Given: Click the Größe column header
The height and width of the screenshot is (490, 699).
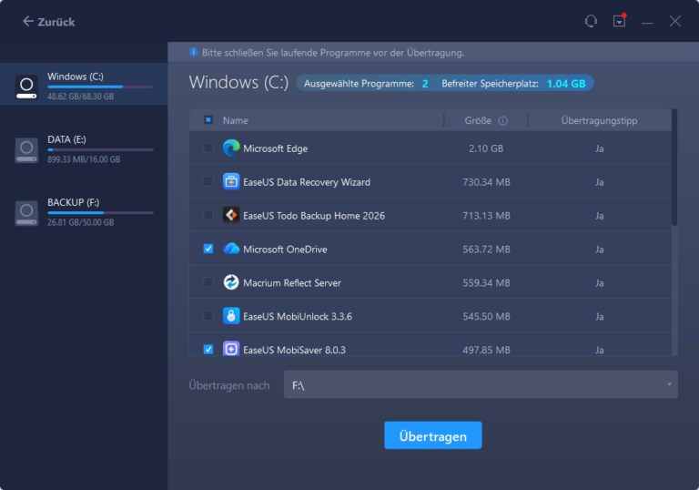Looking at the screenshot, I should tap(478, 120).
